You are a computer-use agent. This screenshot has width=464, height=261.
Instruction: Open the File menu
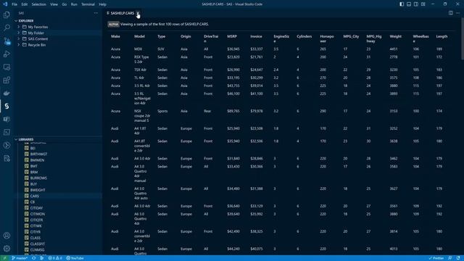point(14,4)
